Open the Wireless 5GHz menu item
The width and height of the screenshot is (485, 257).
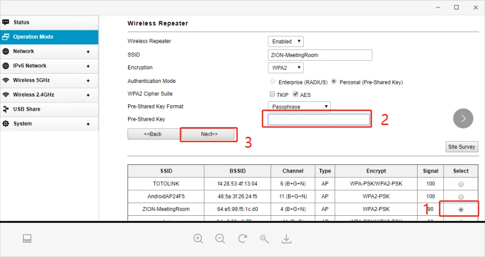click(x=49, y=80)
